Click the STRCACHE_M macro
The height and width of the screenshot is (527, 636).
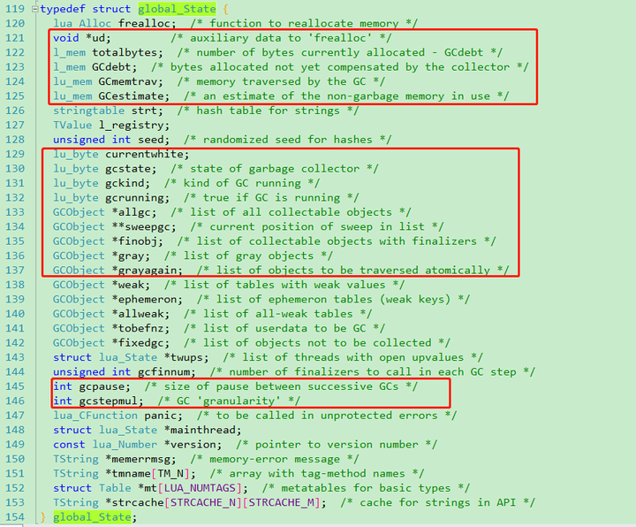point(281,502)
